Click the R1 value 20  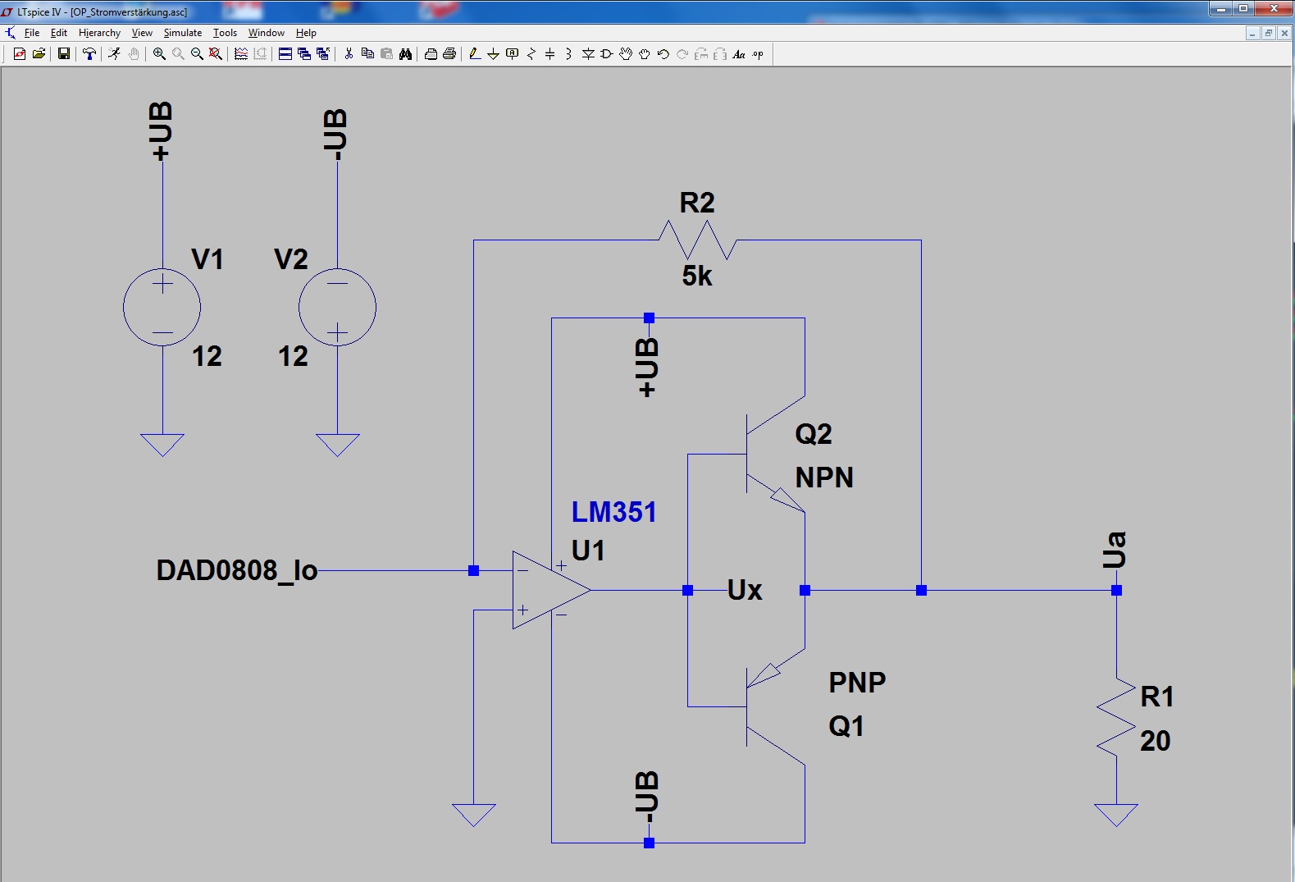(x=1155, y=741)
